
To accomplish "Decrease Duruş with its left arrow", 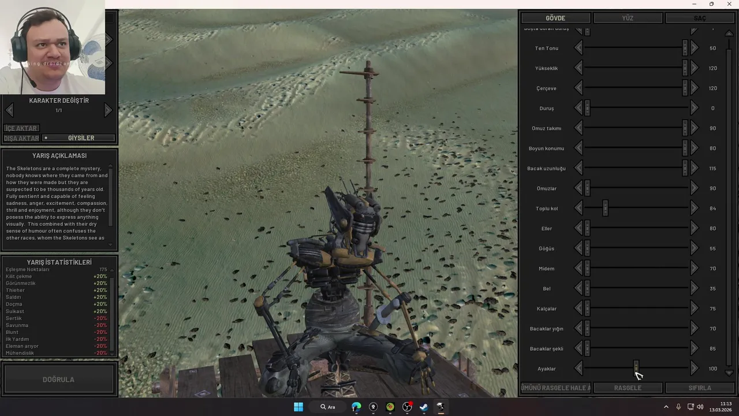I will click(578, 108).
